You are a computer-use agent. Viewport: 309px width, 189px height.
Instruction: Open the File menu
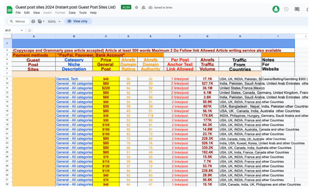coord(18,13)
